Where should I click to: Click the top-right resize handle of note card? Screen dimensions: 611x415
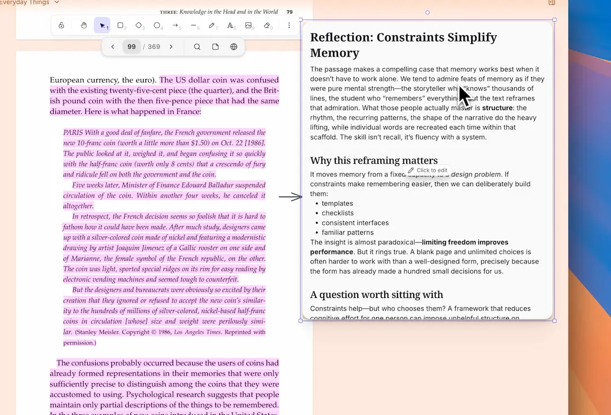click(554, 20)
